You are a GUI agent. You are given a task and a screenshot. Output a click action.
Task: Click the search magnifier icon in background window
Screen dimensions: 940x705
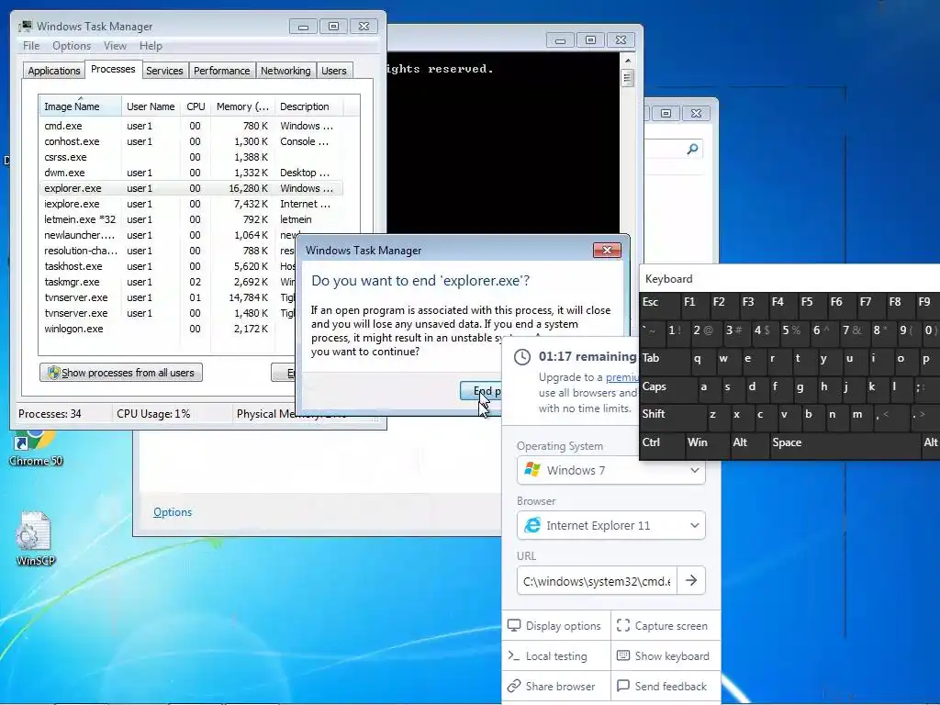(692, 149)
